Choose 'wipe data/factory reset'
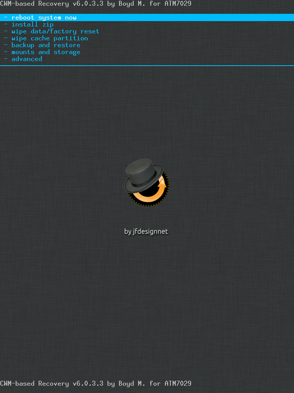The image size is (294, 393). [55, 31]
